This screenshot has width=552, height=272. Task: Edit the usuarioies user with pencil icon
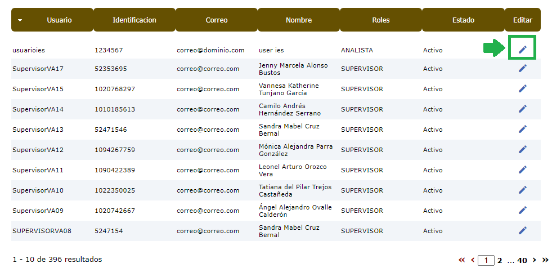pyautogui.click(x=522, y=50)
